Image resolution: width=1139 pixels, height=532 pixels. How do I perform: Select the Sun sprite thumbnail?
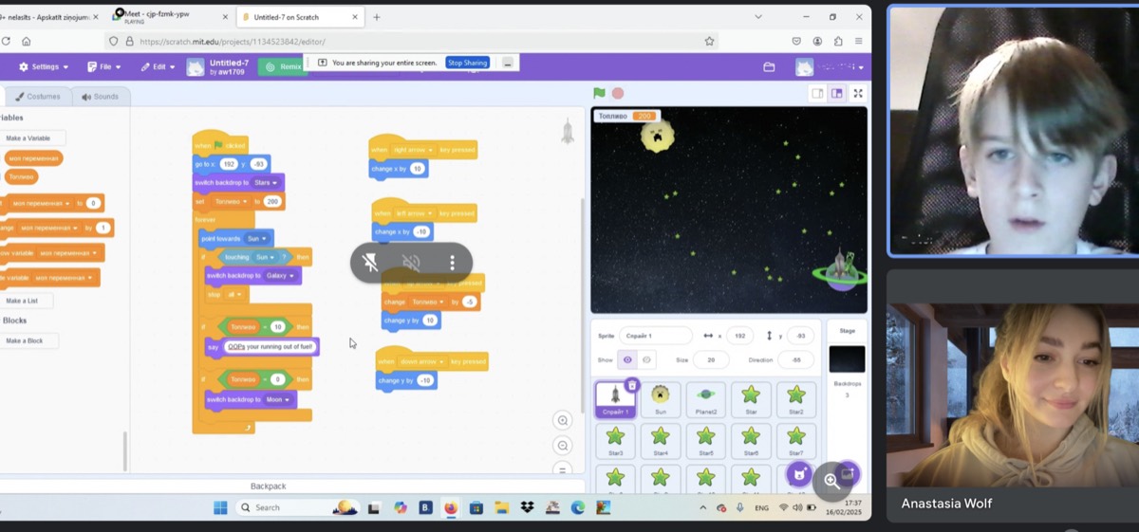tap(661, 399)
